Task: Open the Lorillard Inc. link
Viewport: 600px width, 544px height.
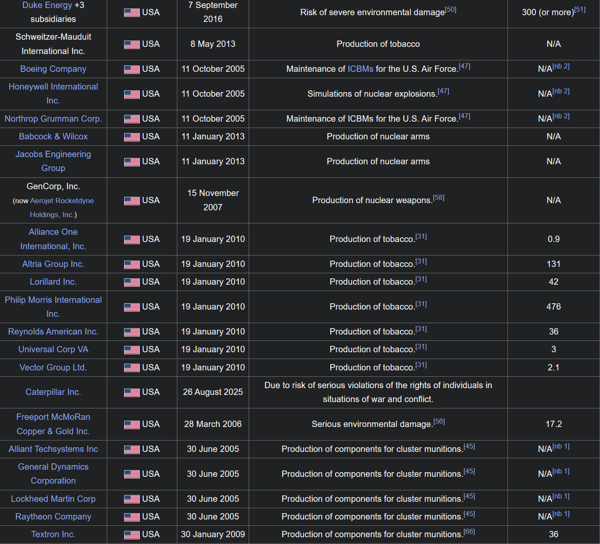Action: click(x=53, y=282)
